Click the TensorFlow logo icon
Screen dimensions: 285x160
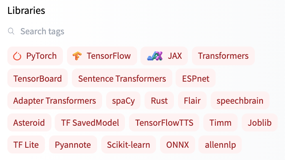(x=77, y=56)
